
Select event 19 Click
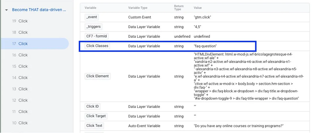coord(20,21)
